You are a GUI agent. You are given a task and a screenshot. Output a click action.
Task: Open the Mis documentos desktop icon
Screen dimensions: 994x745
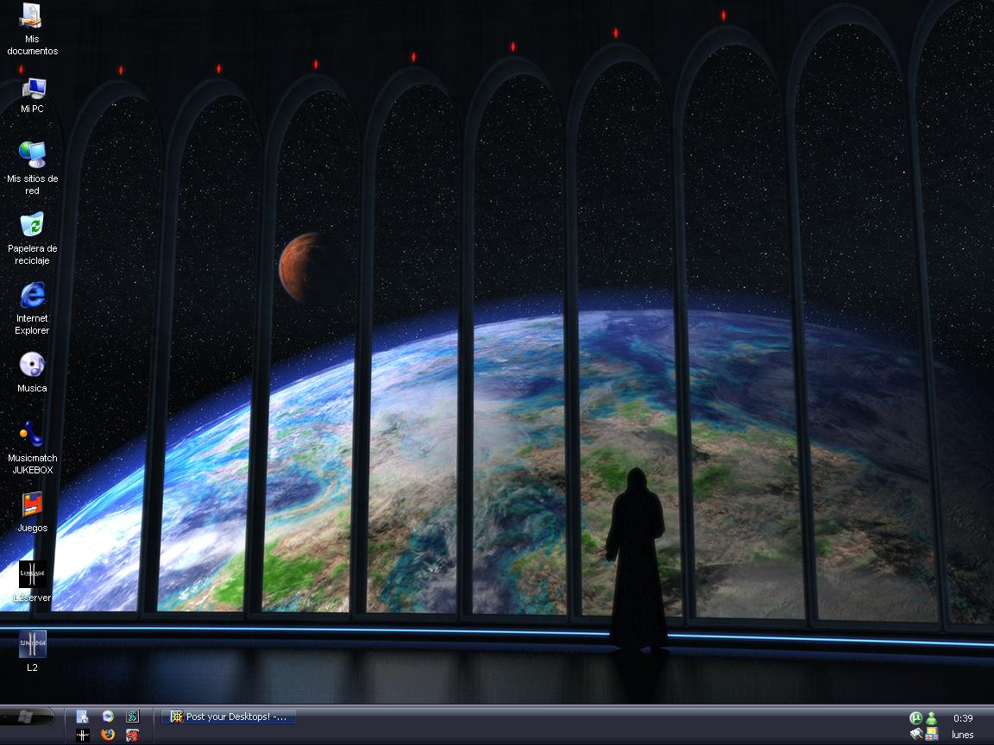(x=32, y=29)
